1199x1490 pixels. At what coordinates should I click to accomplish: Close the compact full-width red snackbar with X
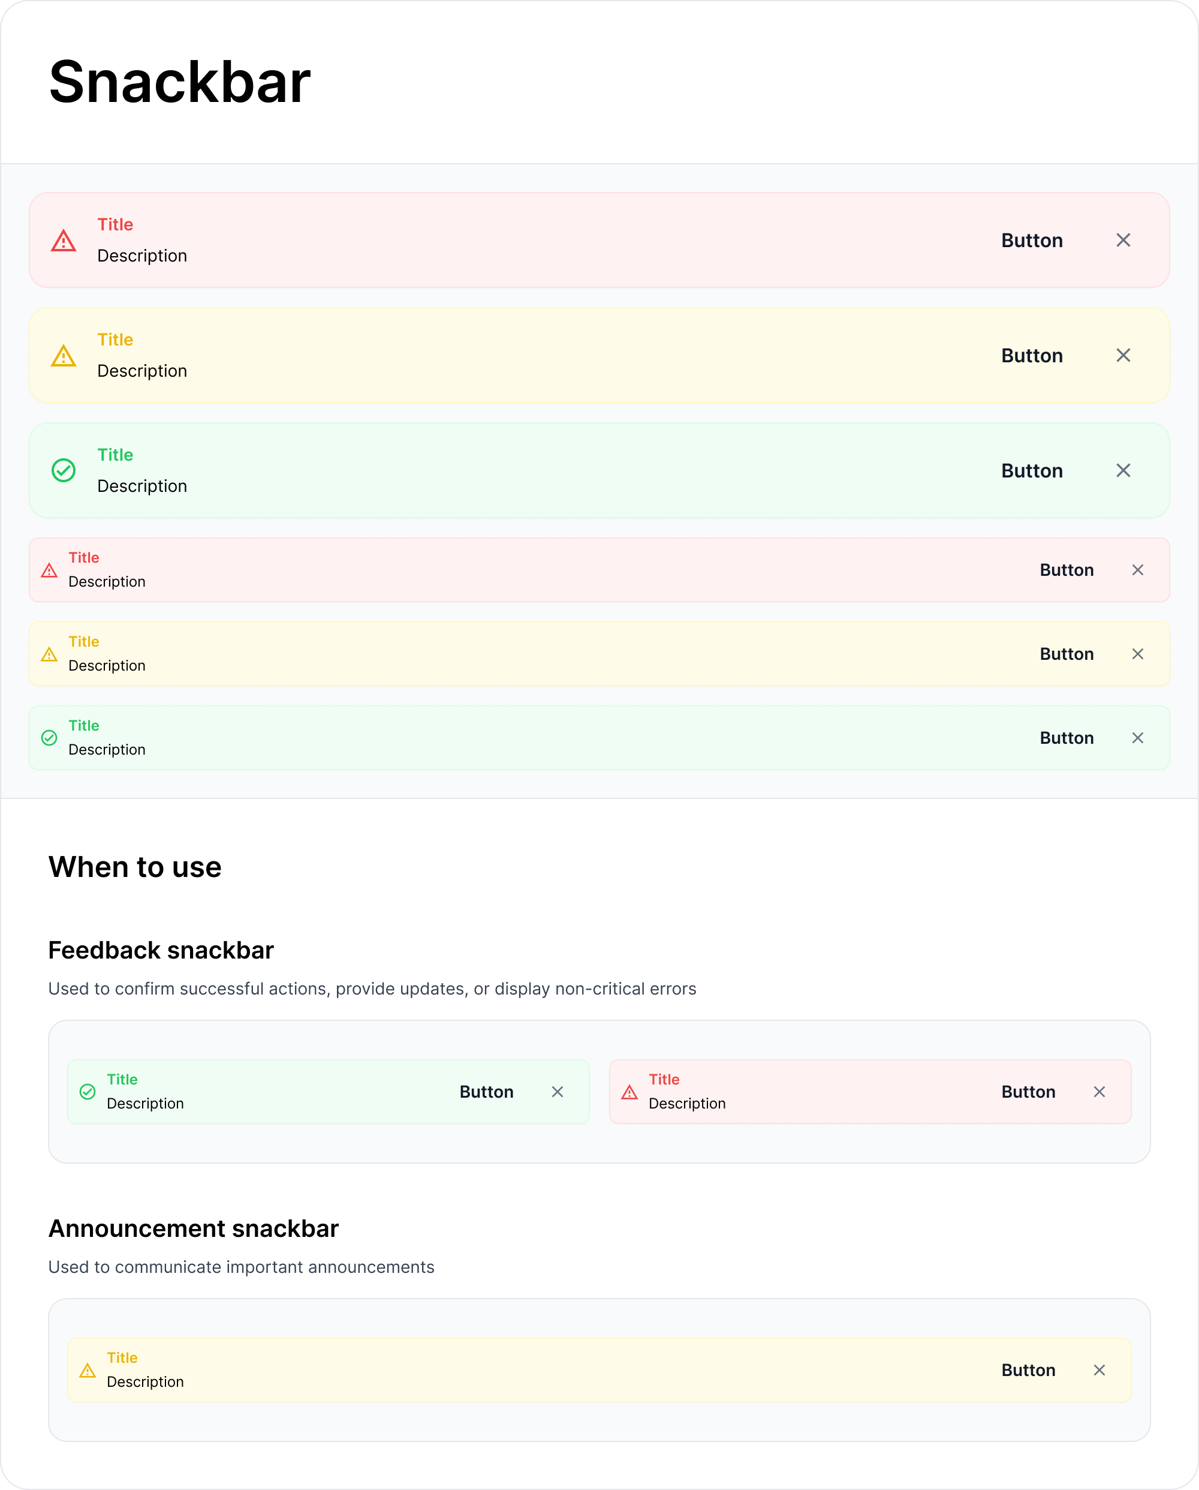(1137, 570)
